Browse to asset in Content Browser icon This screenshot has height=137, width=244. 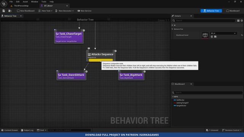10,11
